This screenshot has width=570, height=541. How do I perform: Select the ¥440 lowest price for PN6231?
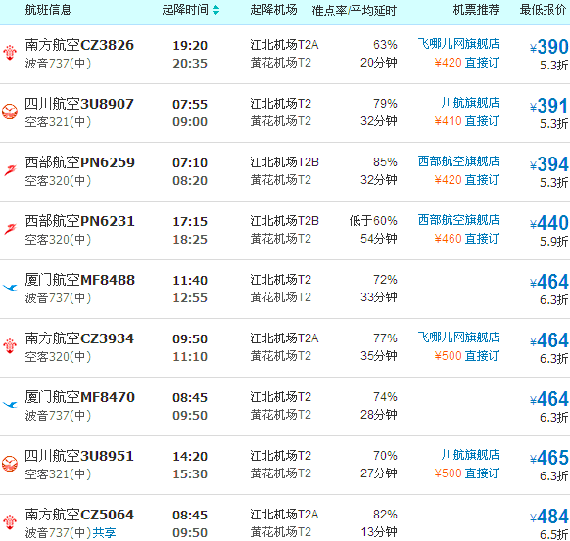coord(548,223)
